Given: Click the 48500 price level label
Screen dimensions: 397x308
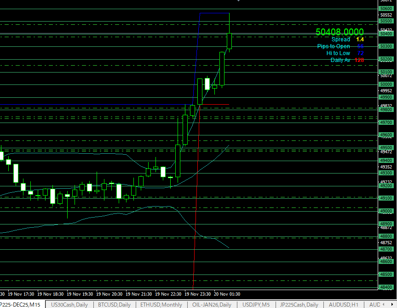Looking at the screenshot, I should coord(385,274).
